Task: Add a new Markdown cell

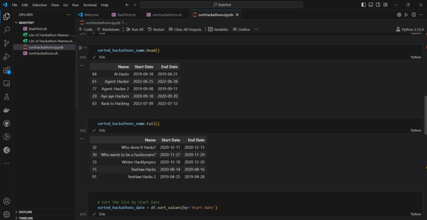Action: (x=108, y=29)
